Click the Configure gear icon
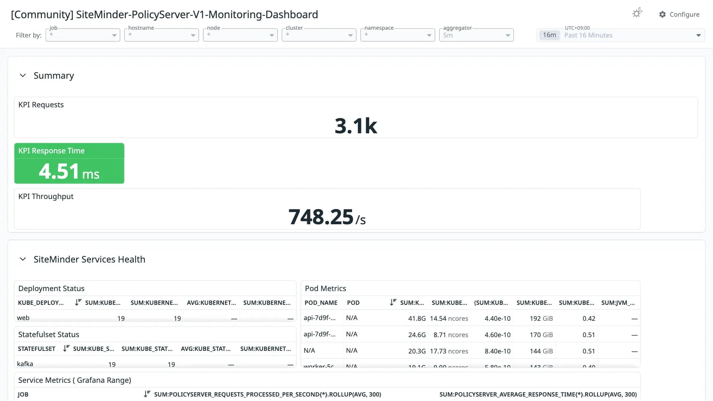Viewport: 713px width, 401px height. click(662, 14)
